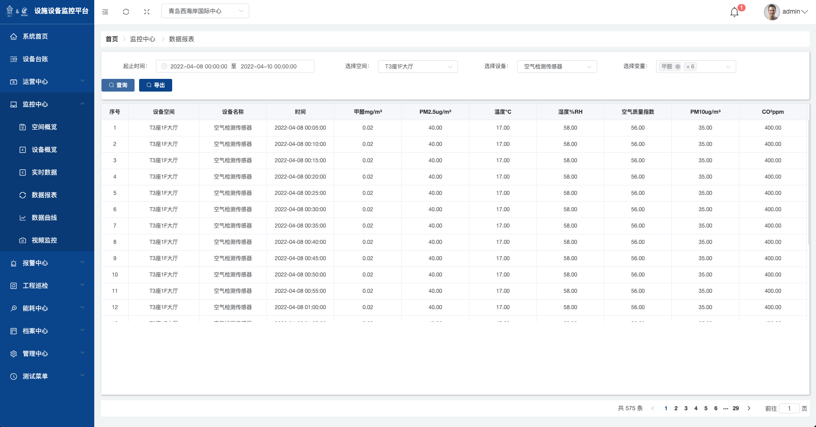816x427 pixels.
Task: Open 实时数据 in the sidebar
Action: coord(44,172)
